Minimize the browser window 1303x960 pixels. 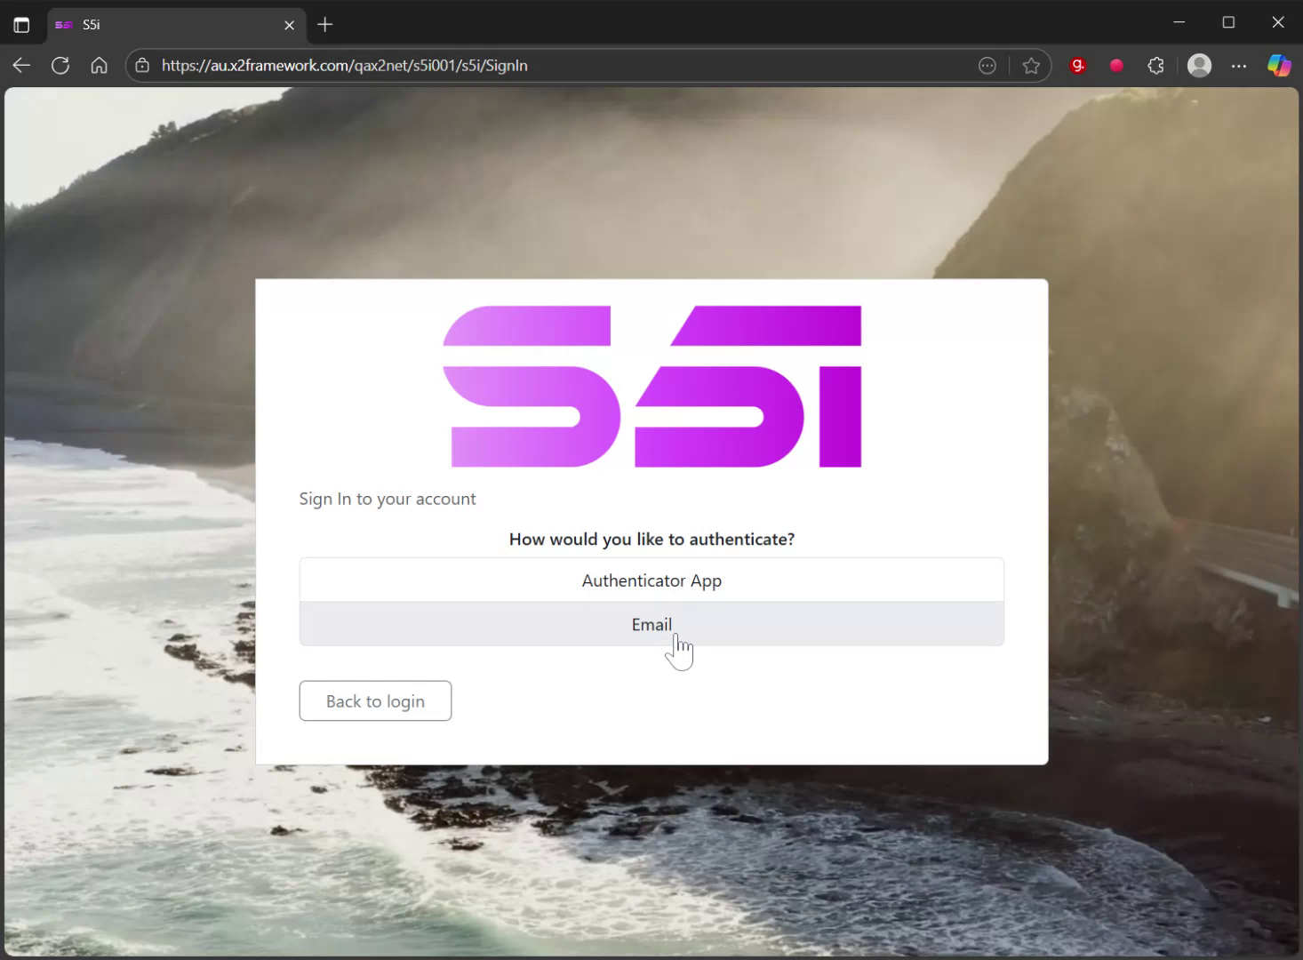click(x=1179, y=22)
